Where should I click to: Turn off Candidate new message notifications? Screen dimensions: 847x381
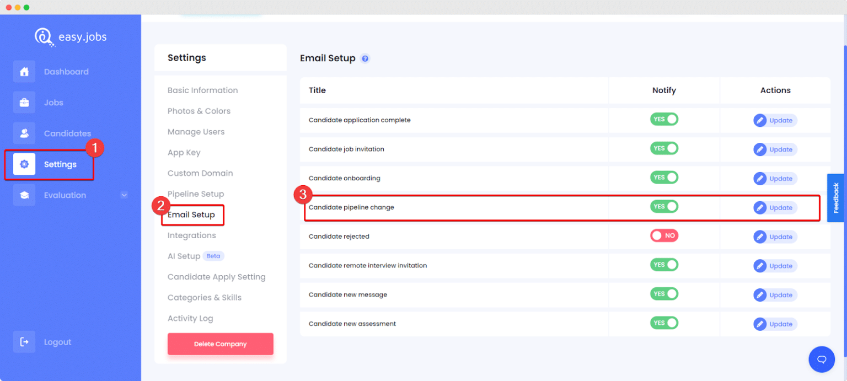tap(664, 293)
